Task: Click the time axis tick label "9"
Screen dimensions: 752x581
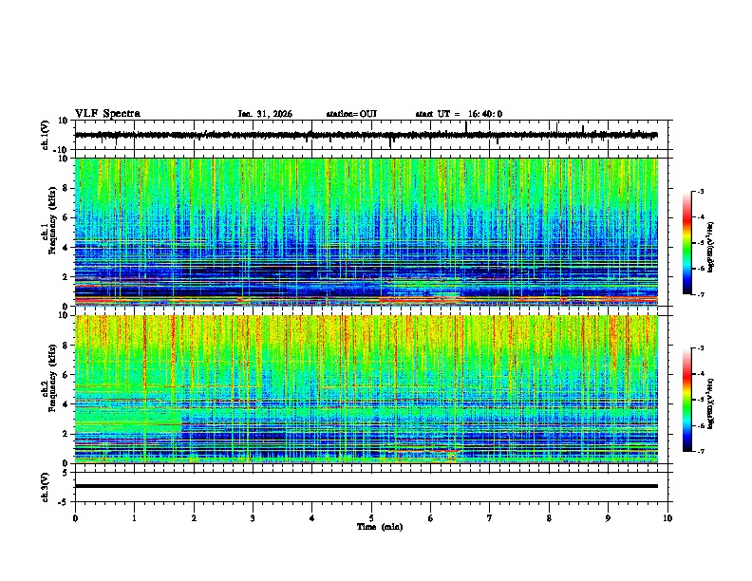Action: pyautogui.click(x=608, y=518)
